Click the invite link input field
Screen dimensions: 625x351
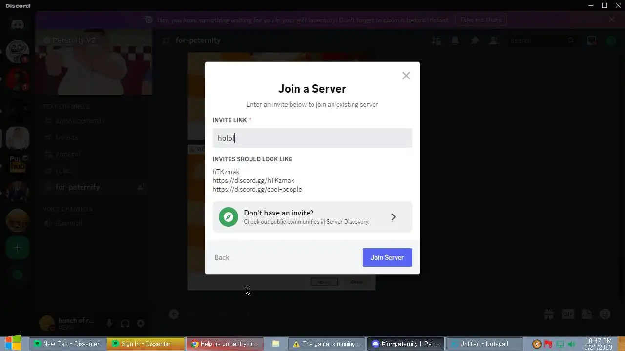[x=312, y=138]
